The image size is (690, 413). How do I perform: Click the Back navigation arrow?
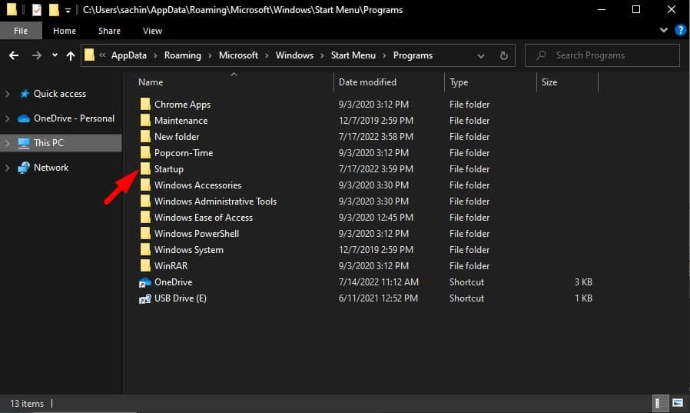(x=14, y=55)
